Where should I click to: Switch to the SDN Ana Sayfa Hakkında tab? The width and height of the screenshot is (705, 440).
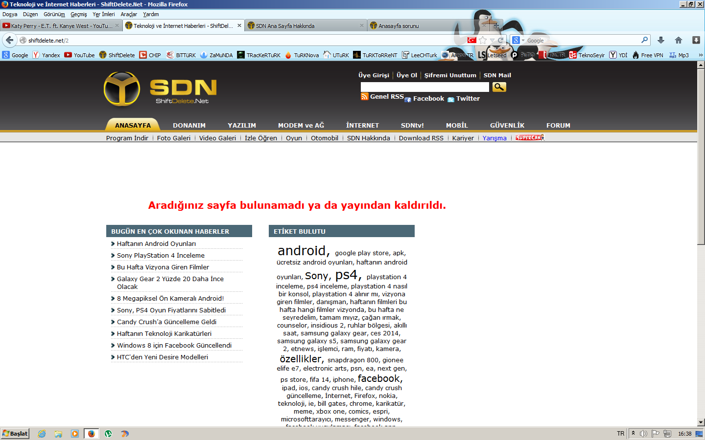coord(305,26)
